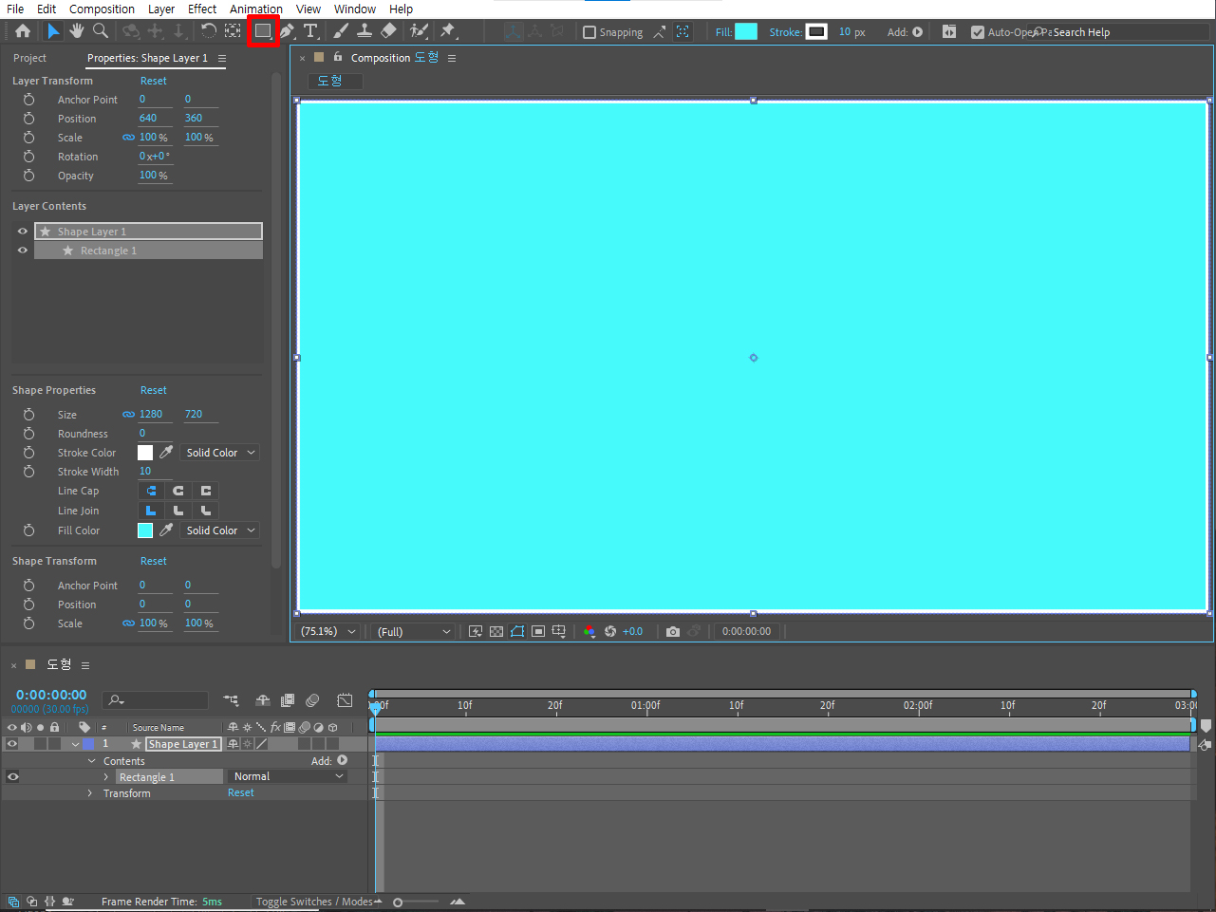The image size is (1216, 912).
Task: Reset the Shape Properties
Action: (x=154, y=390)
